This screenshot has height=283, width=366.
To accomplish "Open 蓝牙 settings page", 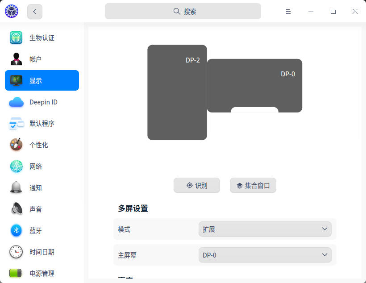I will point(42,230).
